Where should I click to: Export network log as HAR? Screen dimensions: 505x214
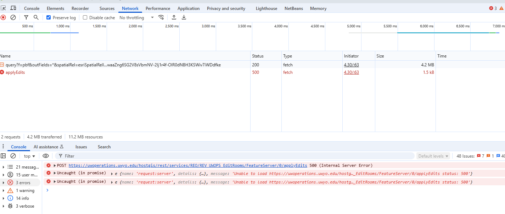tap(184, 17)
